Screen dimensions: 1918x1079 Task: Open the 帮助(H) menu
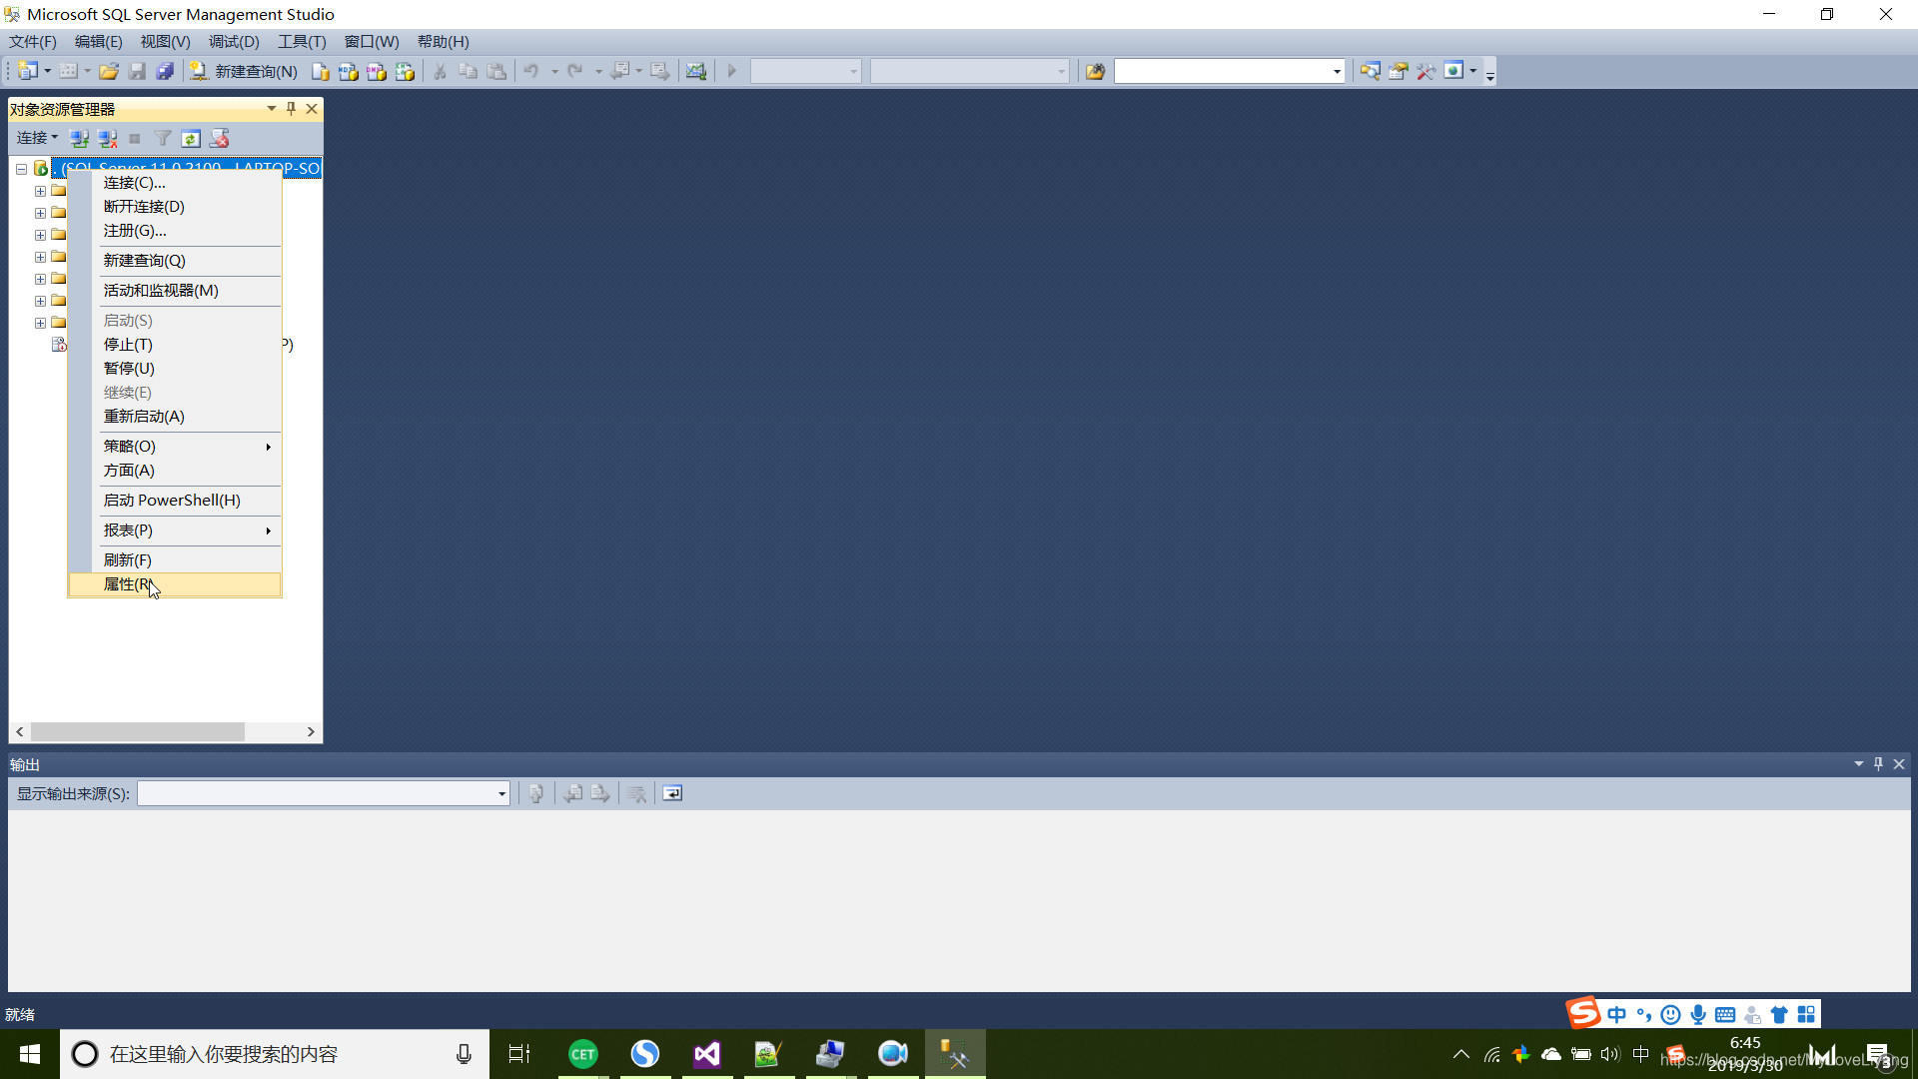(443, 42)
